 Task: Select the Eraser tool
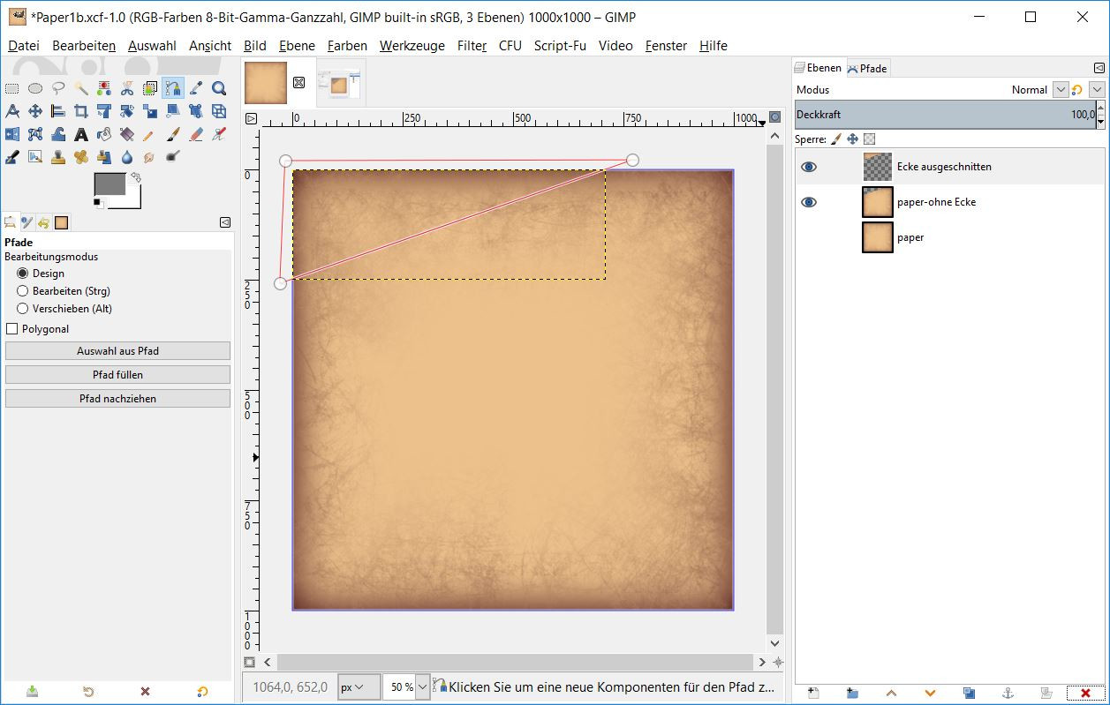point(196,134)
